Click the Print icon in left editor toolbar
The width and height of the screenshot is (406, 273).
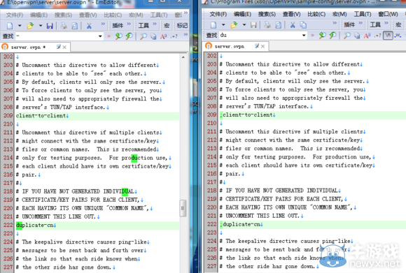coord(64,26)
